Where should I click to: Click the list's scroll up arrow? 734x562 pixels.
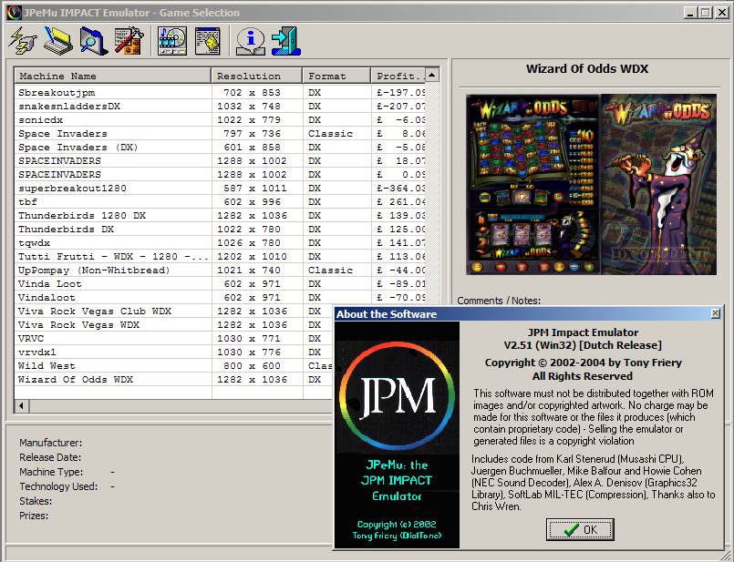pos(432,76)
